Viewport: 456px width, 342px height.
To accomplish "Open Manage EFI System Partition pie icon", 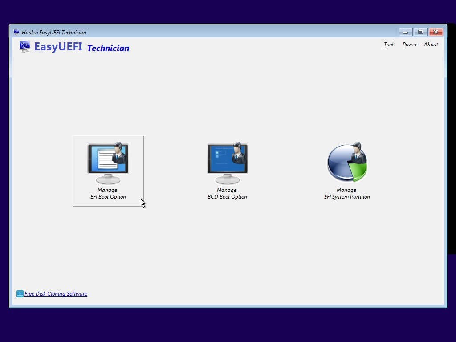I will [x=347, y=162].
